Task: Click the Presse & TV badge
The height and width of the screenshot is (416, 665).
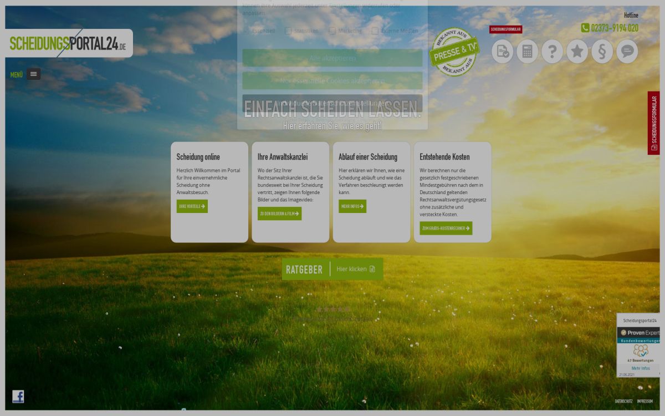Action: 455,52
